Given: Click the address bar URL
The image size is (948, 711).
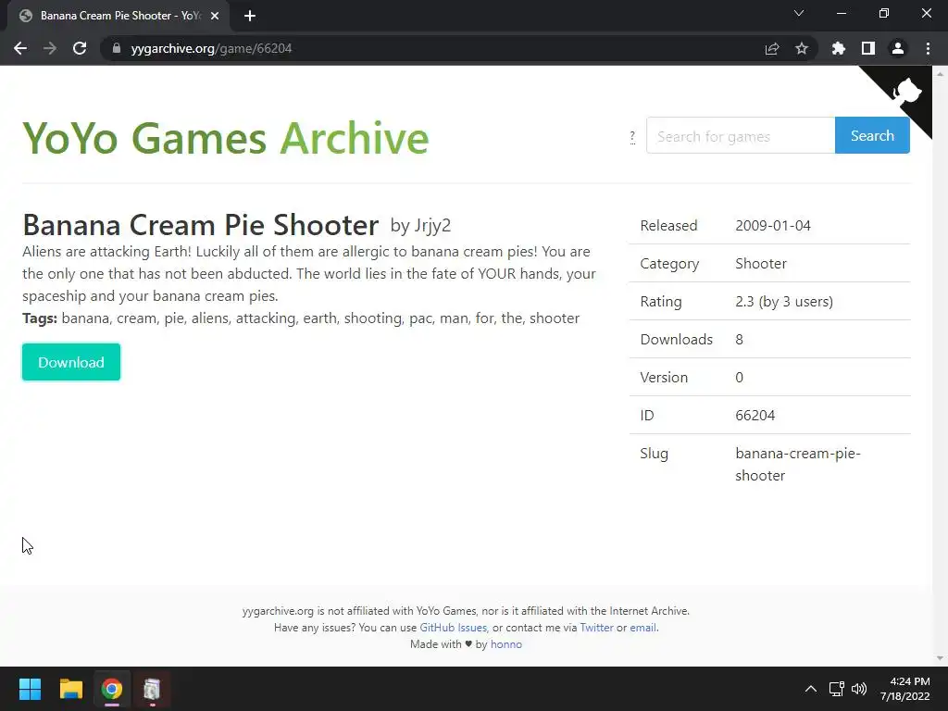Looking at the screenshot, I should click(211, 48).
